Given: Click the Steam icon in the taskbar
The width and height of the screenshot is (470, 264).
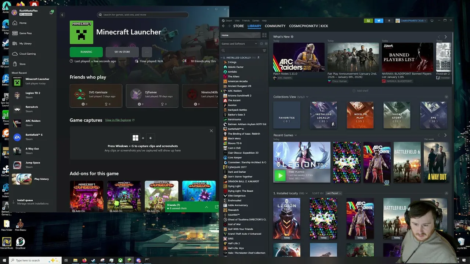Looking at the screenshot, I should pyautogui.click(x=93, y=260).
